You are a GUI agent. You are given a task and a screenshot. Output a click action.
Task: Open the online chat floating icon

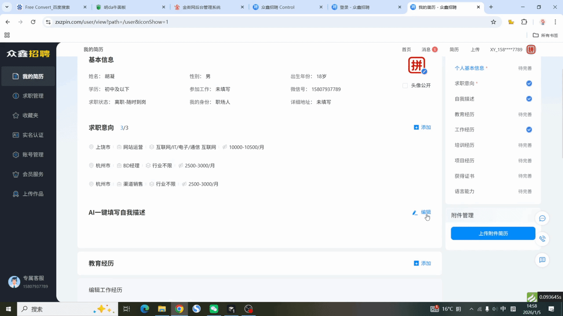click(x=542, y=218)
